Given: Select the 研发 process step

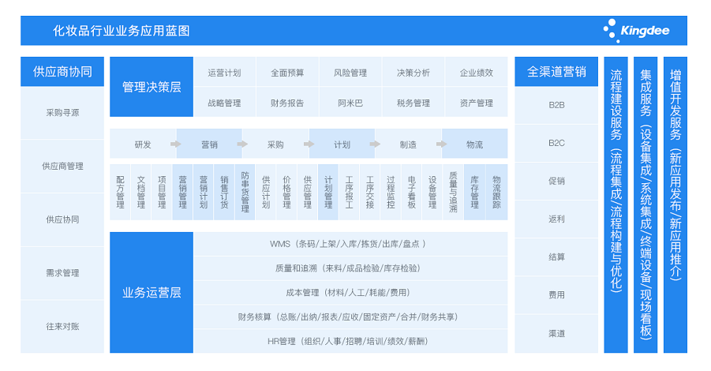Looking at the screenshot, I should tap(143, 144).
